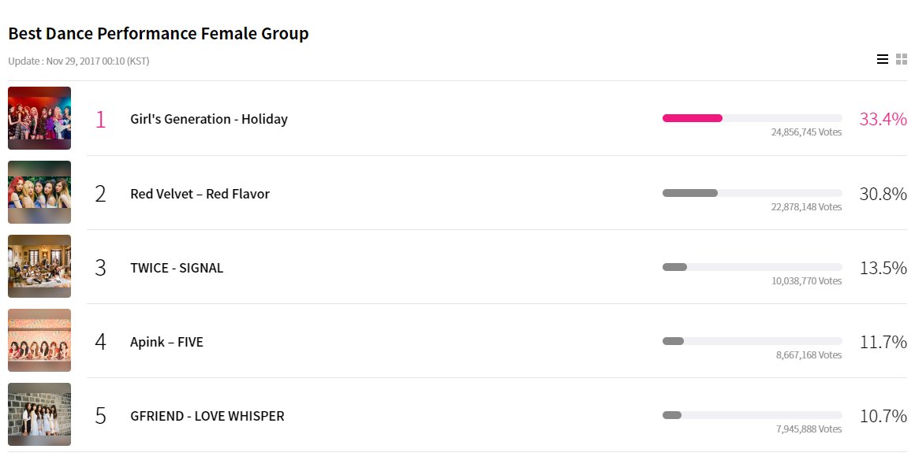
Task: Click TWICE's vote progress bar
Action: (x=753, y=267)
